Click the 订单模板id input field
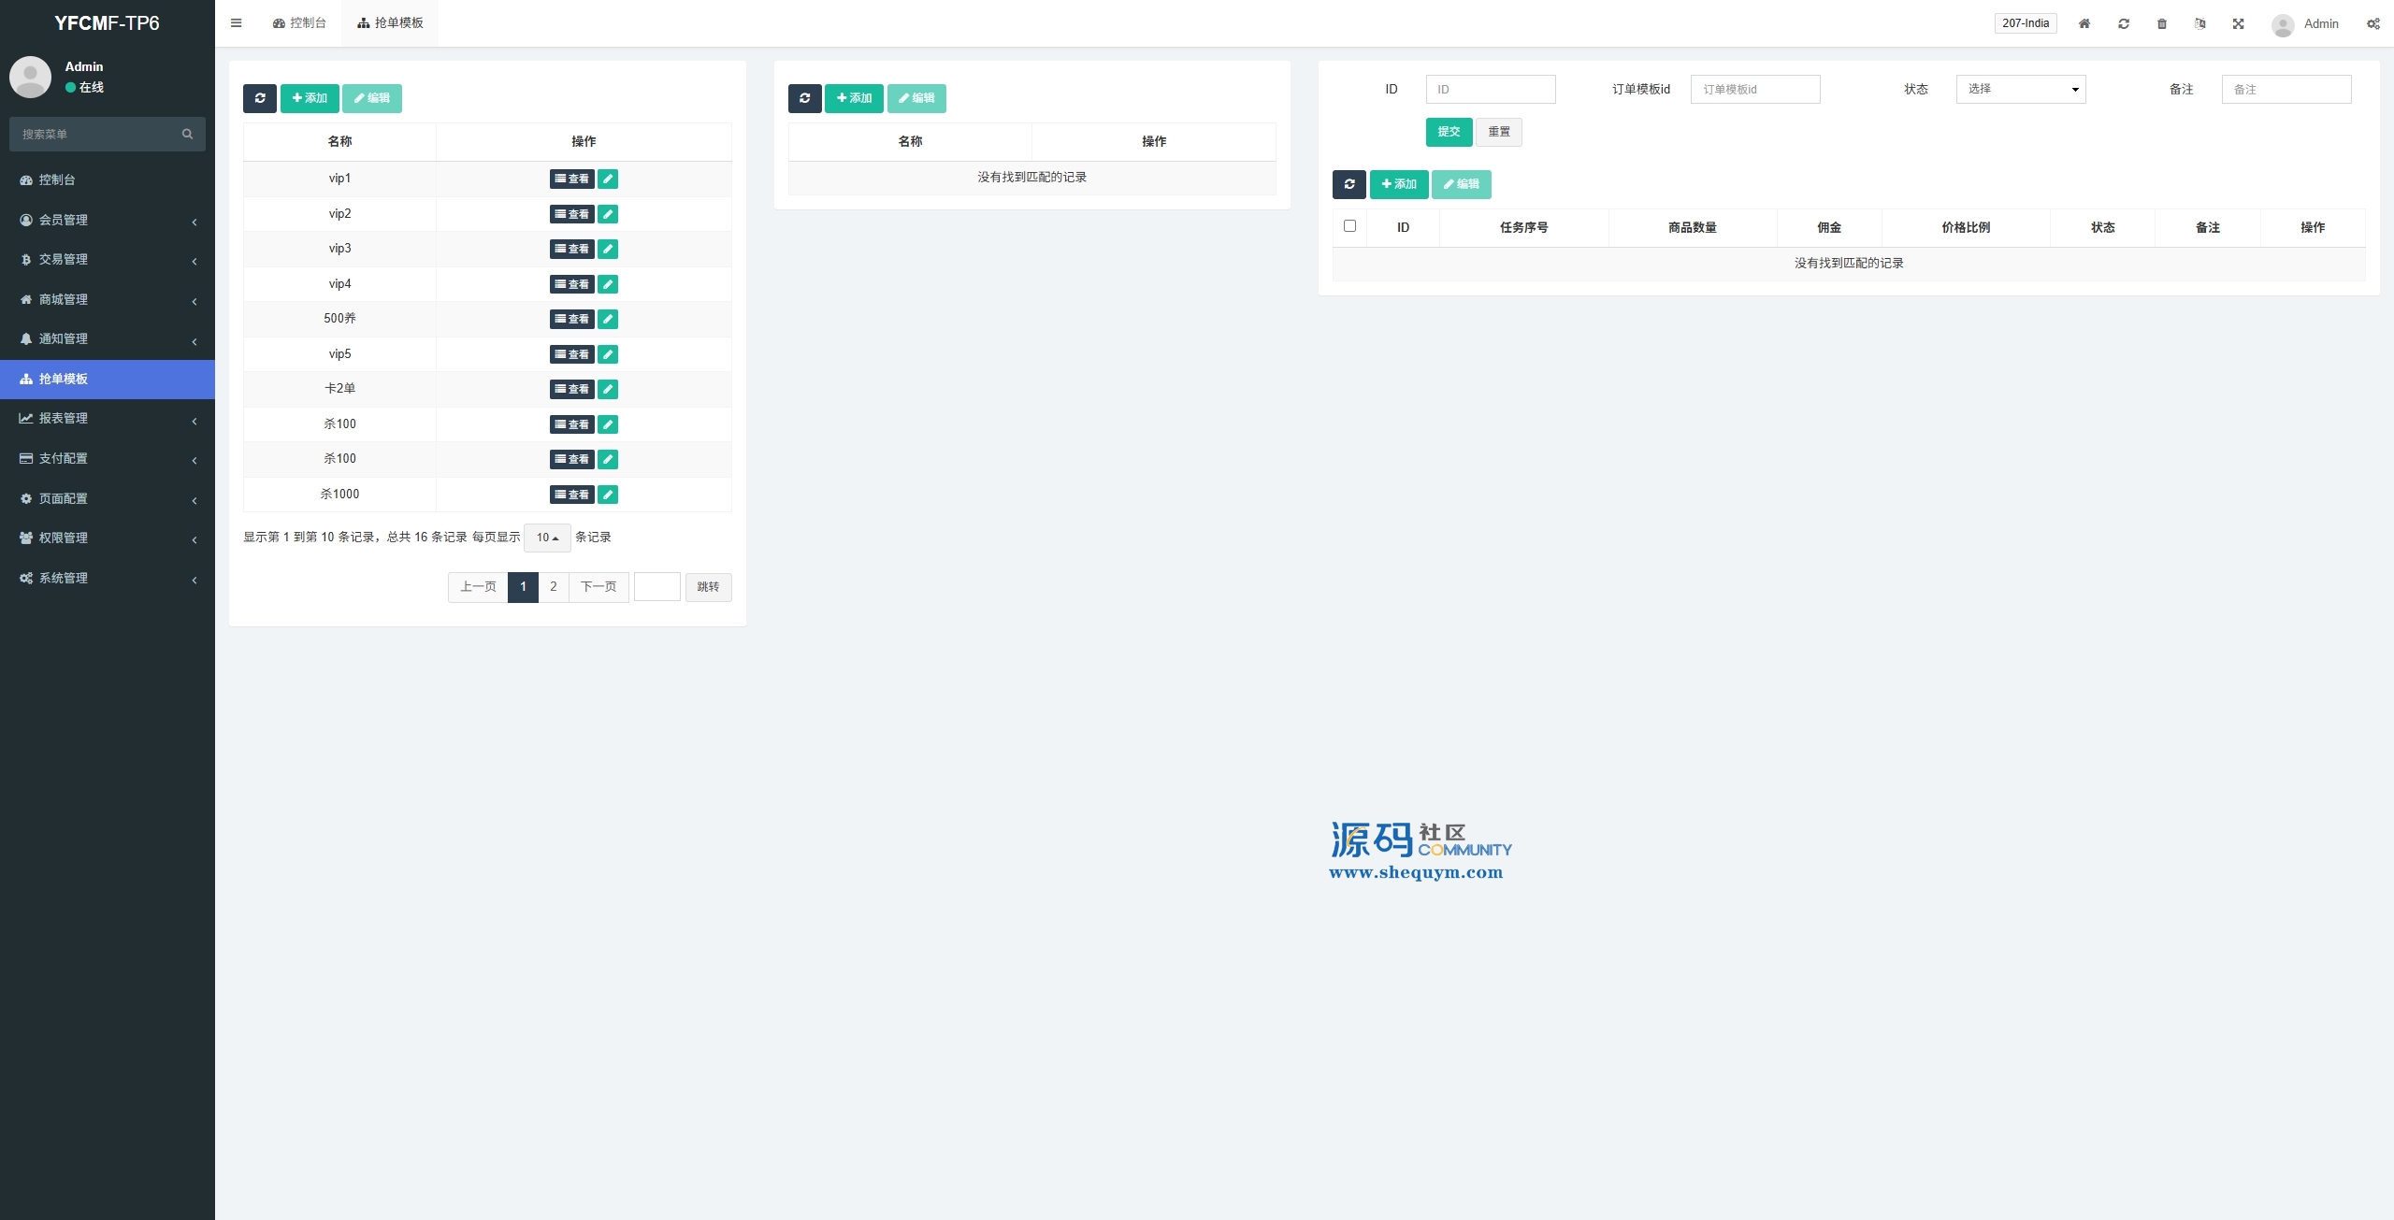The width and height of the screenshot is (2394, 1220). click(x=1754, y=90)
